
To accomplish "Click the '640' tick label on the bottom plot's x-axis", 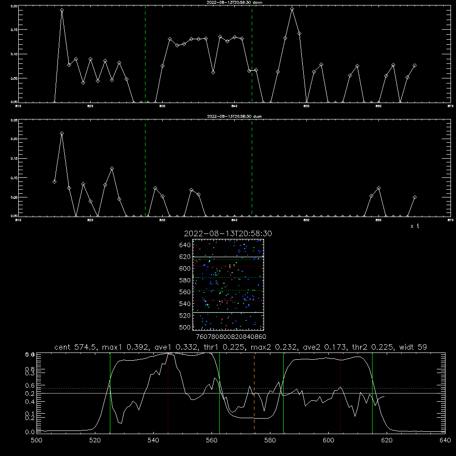I will coord(445,440).
